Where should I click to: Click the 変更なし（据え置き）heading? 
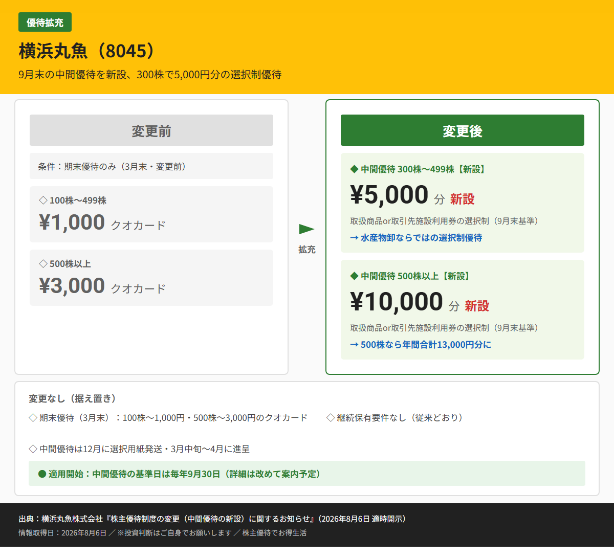[74, 398]
